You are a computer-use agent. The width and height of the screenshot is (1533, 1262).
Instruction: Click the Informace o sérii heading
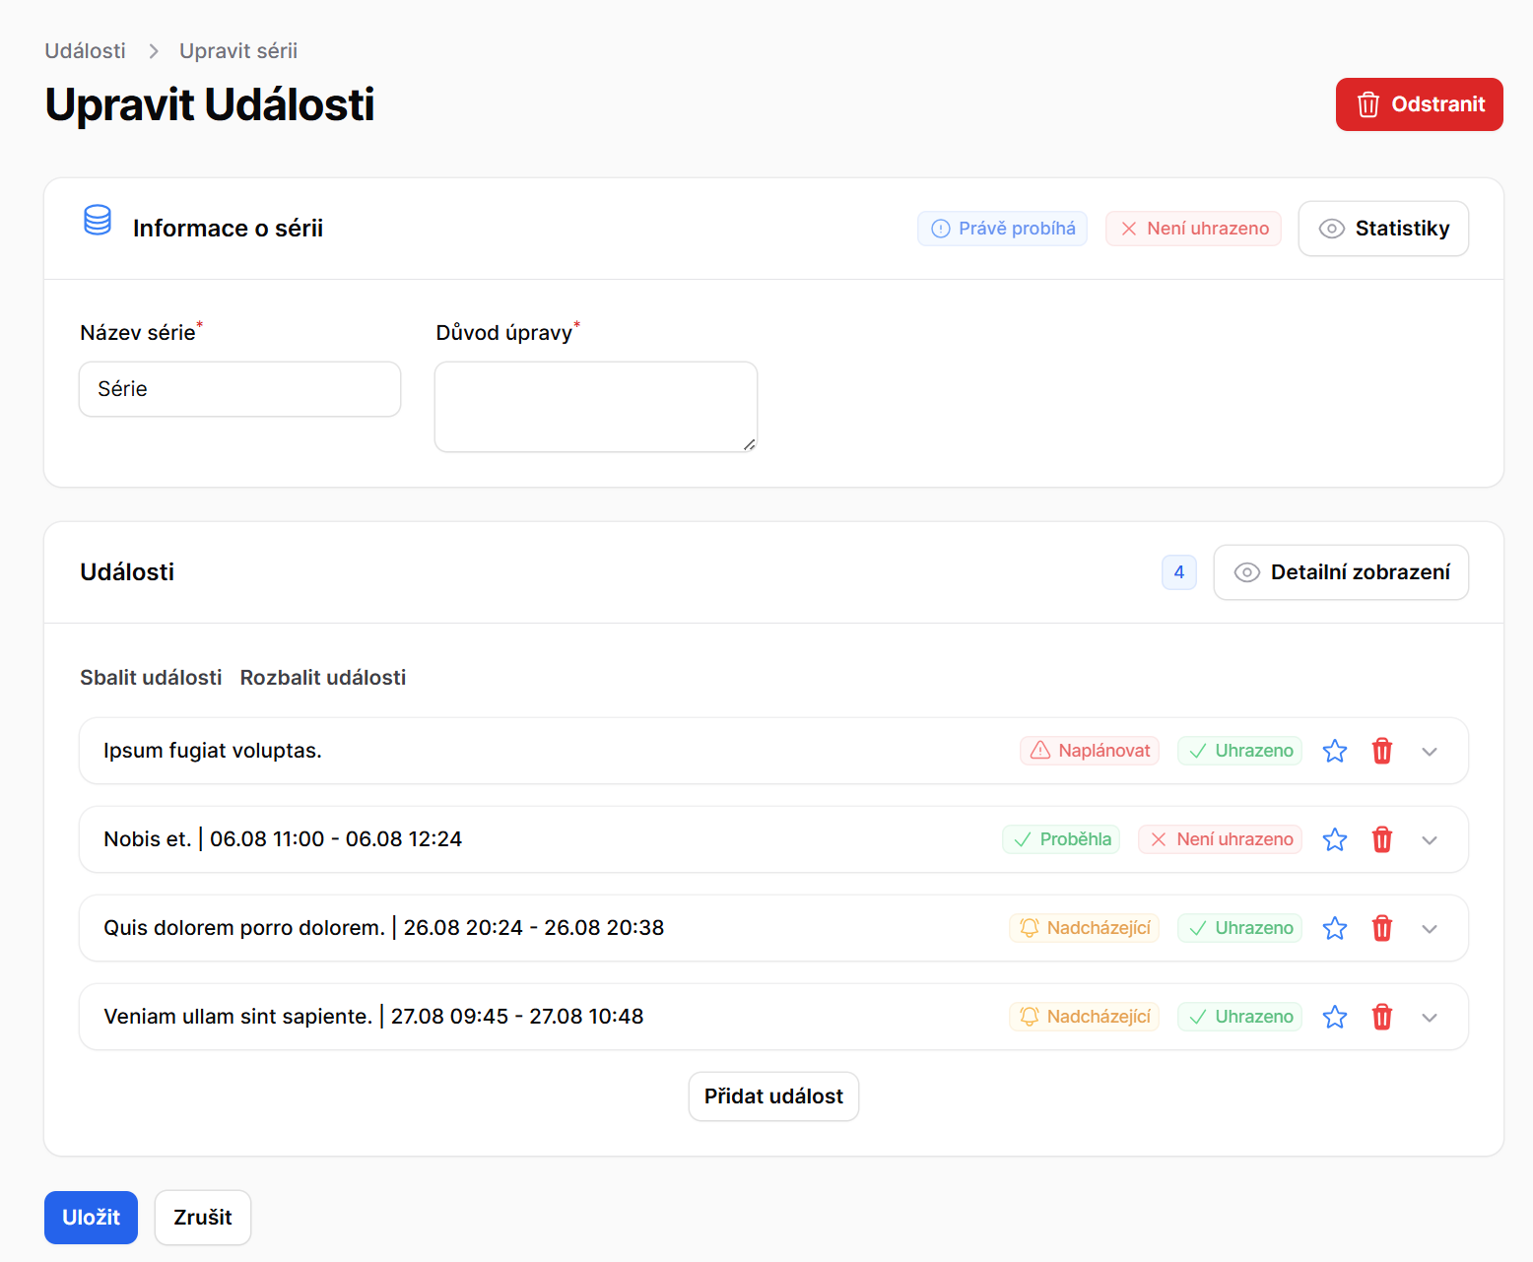pos(228,229)
